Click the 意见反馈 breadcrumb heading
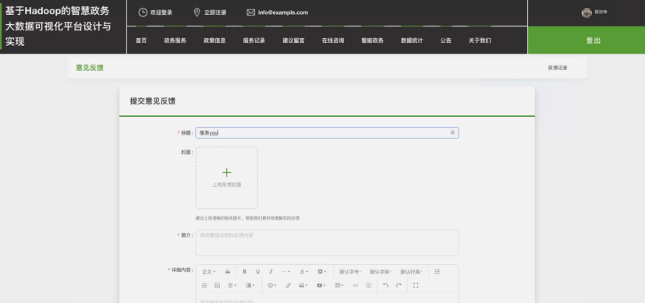 pos(90,68)
